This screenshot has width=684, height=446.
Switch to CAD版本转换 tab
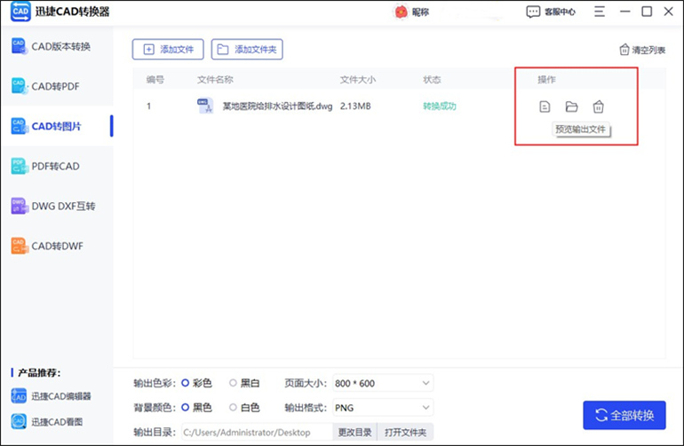tap(57, 46)
